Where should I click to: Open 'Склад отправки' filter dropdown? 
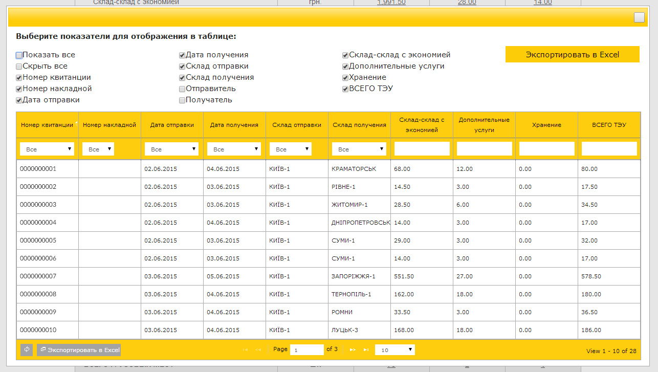(x=291, y=149)
